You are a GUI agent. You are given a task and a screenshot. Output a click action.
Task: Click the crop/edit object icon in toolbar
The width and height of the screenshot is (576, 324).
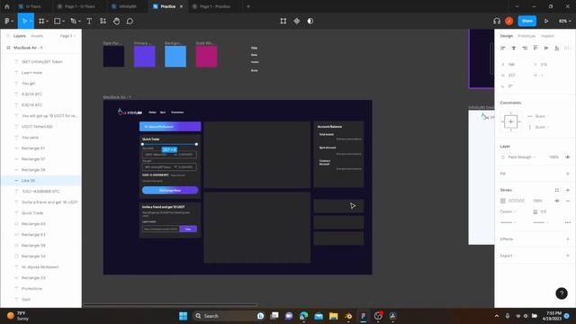pyautogui.click(x=283, y=22)
